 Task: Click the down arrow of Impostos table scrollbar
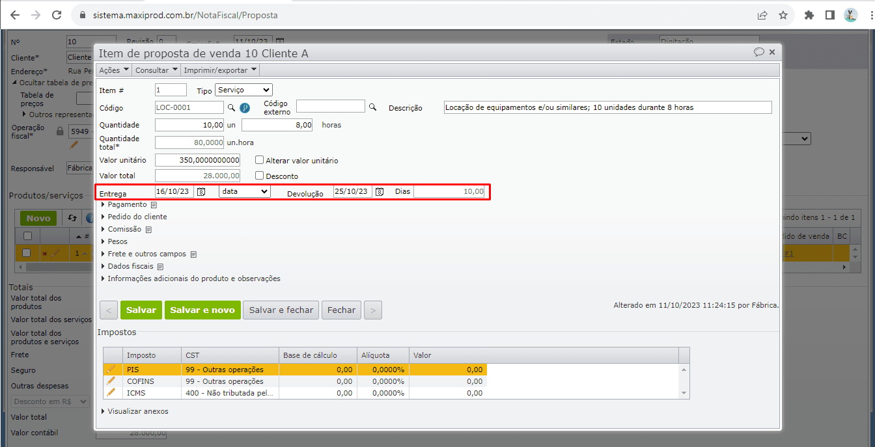click(684, 393)
